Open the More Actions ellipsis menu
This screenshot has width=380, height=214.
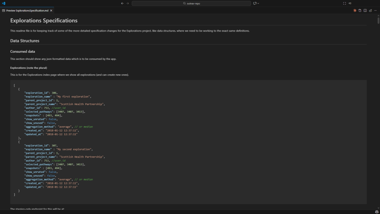point(376,10)
